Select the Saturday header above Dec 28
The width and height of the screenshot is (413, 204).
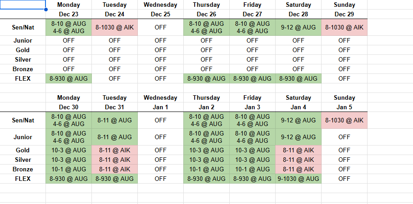point(298,5)
